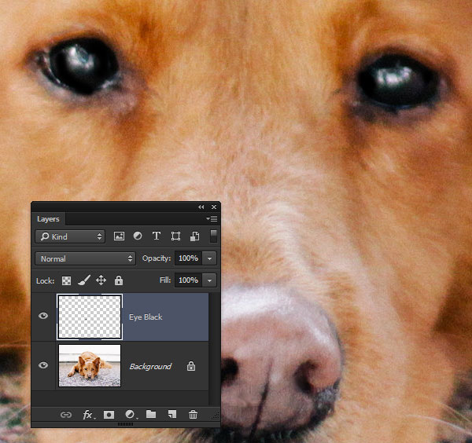
Task: Add a layer mask
Action: (109, 415)
